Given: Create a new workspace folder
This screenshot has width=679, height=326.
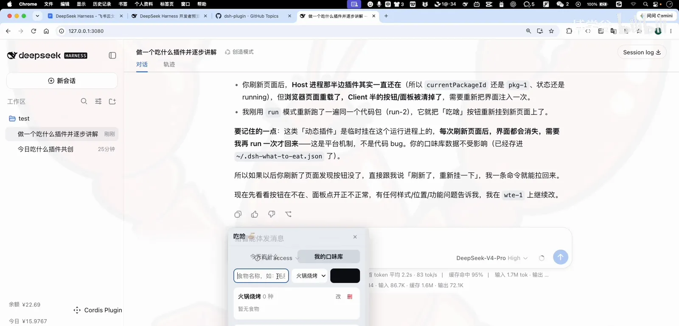Looking at the screenshot, I should 112,101.
